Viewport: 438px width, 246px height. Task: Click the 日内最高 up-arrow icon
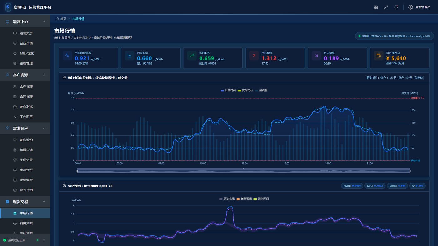pos(254,56)
